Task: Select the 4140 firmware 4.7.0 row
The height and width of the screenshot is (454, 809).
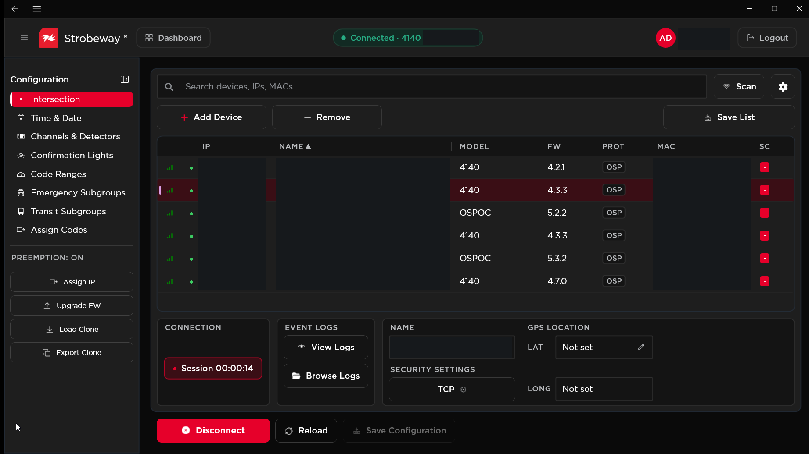Action: [x=476, y=281]
